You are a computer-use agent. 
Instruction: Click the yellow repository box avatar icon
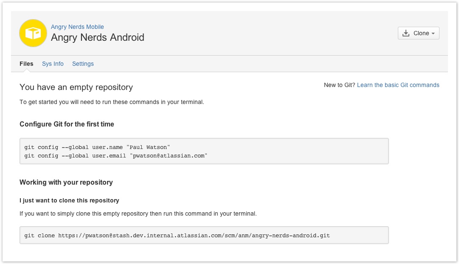(33, 33)
